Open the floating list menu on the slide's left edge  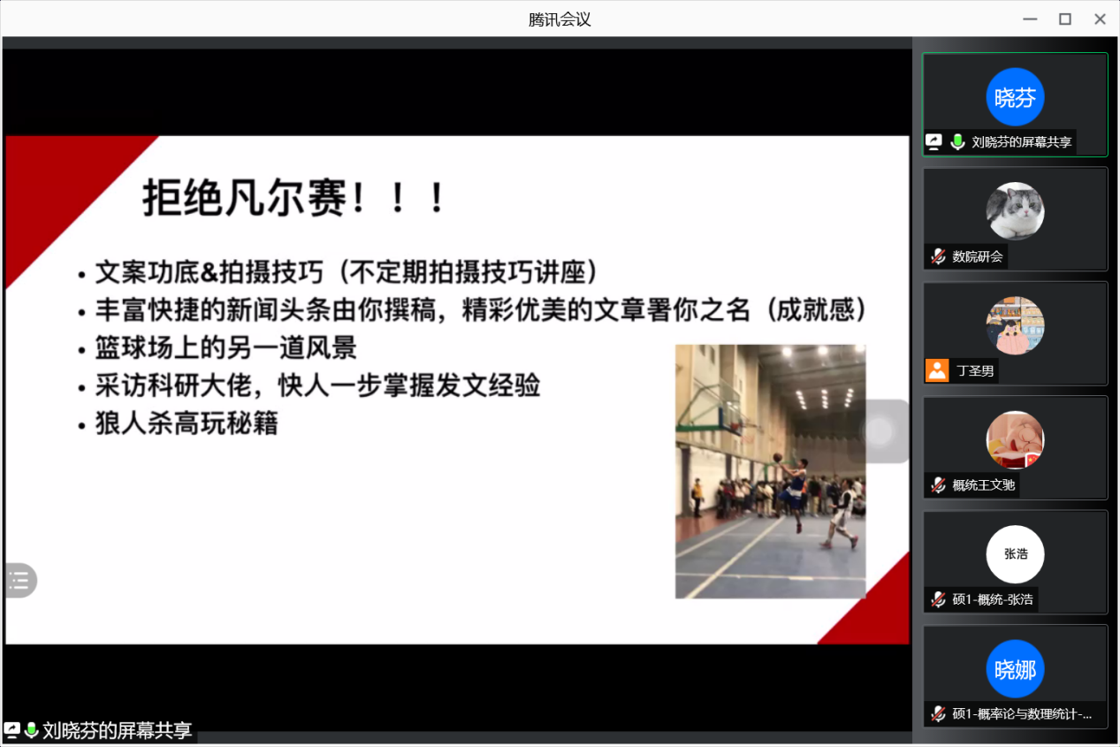[x=19, y=581]
